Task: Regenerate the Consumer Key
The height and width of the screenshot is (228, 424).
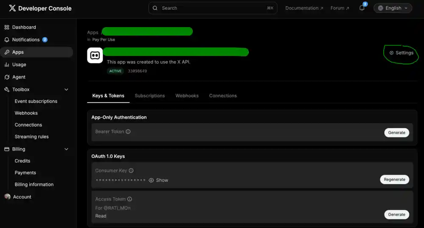Action: click(394, 180)
